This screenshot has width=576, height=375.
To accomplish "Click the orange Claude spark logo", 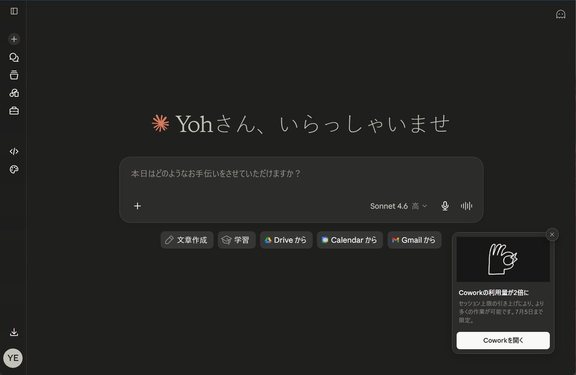I will coord(160,124).
